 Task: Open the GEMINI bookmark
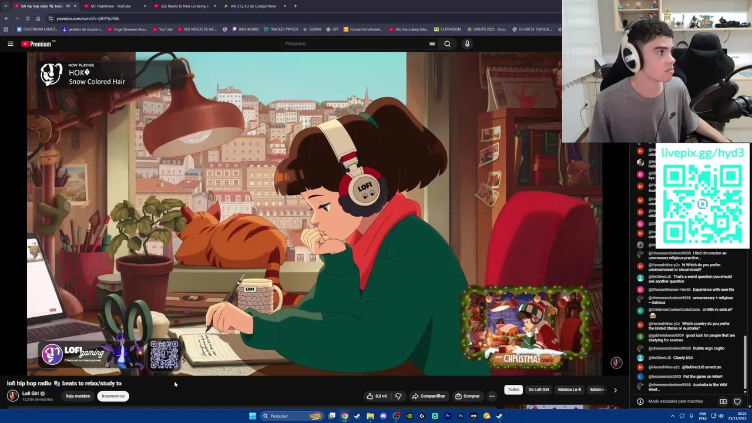[312, 29]
